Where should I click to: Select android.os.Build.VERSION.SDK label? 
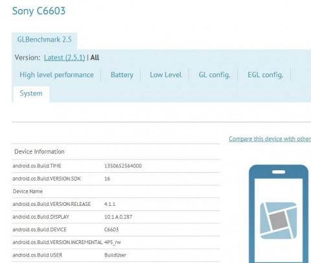point(47,179)
